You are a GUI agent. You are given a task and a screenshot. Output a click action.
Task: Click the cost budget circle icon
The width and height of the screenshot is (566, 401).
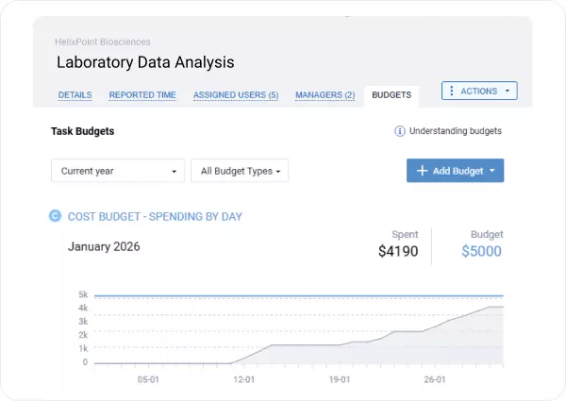coord(55,216)
